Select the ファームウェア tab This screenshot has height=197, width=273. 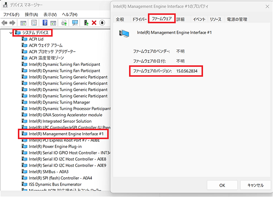[162, 18]
